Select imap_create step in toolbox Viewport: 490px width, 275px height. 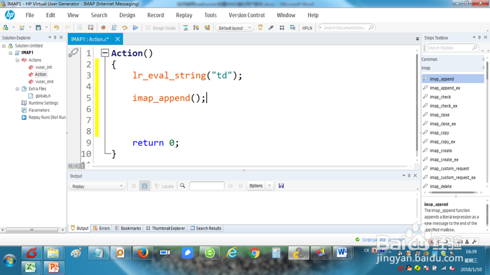[441, 150]
